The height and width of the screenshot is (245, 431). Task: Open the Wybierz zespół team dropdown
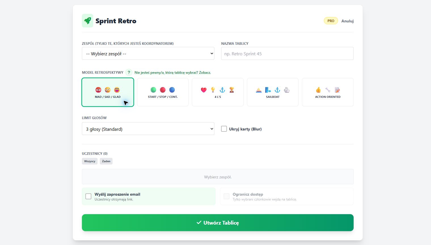pos(148,54)
